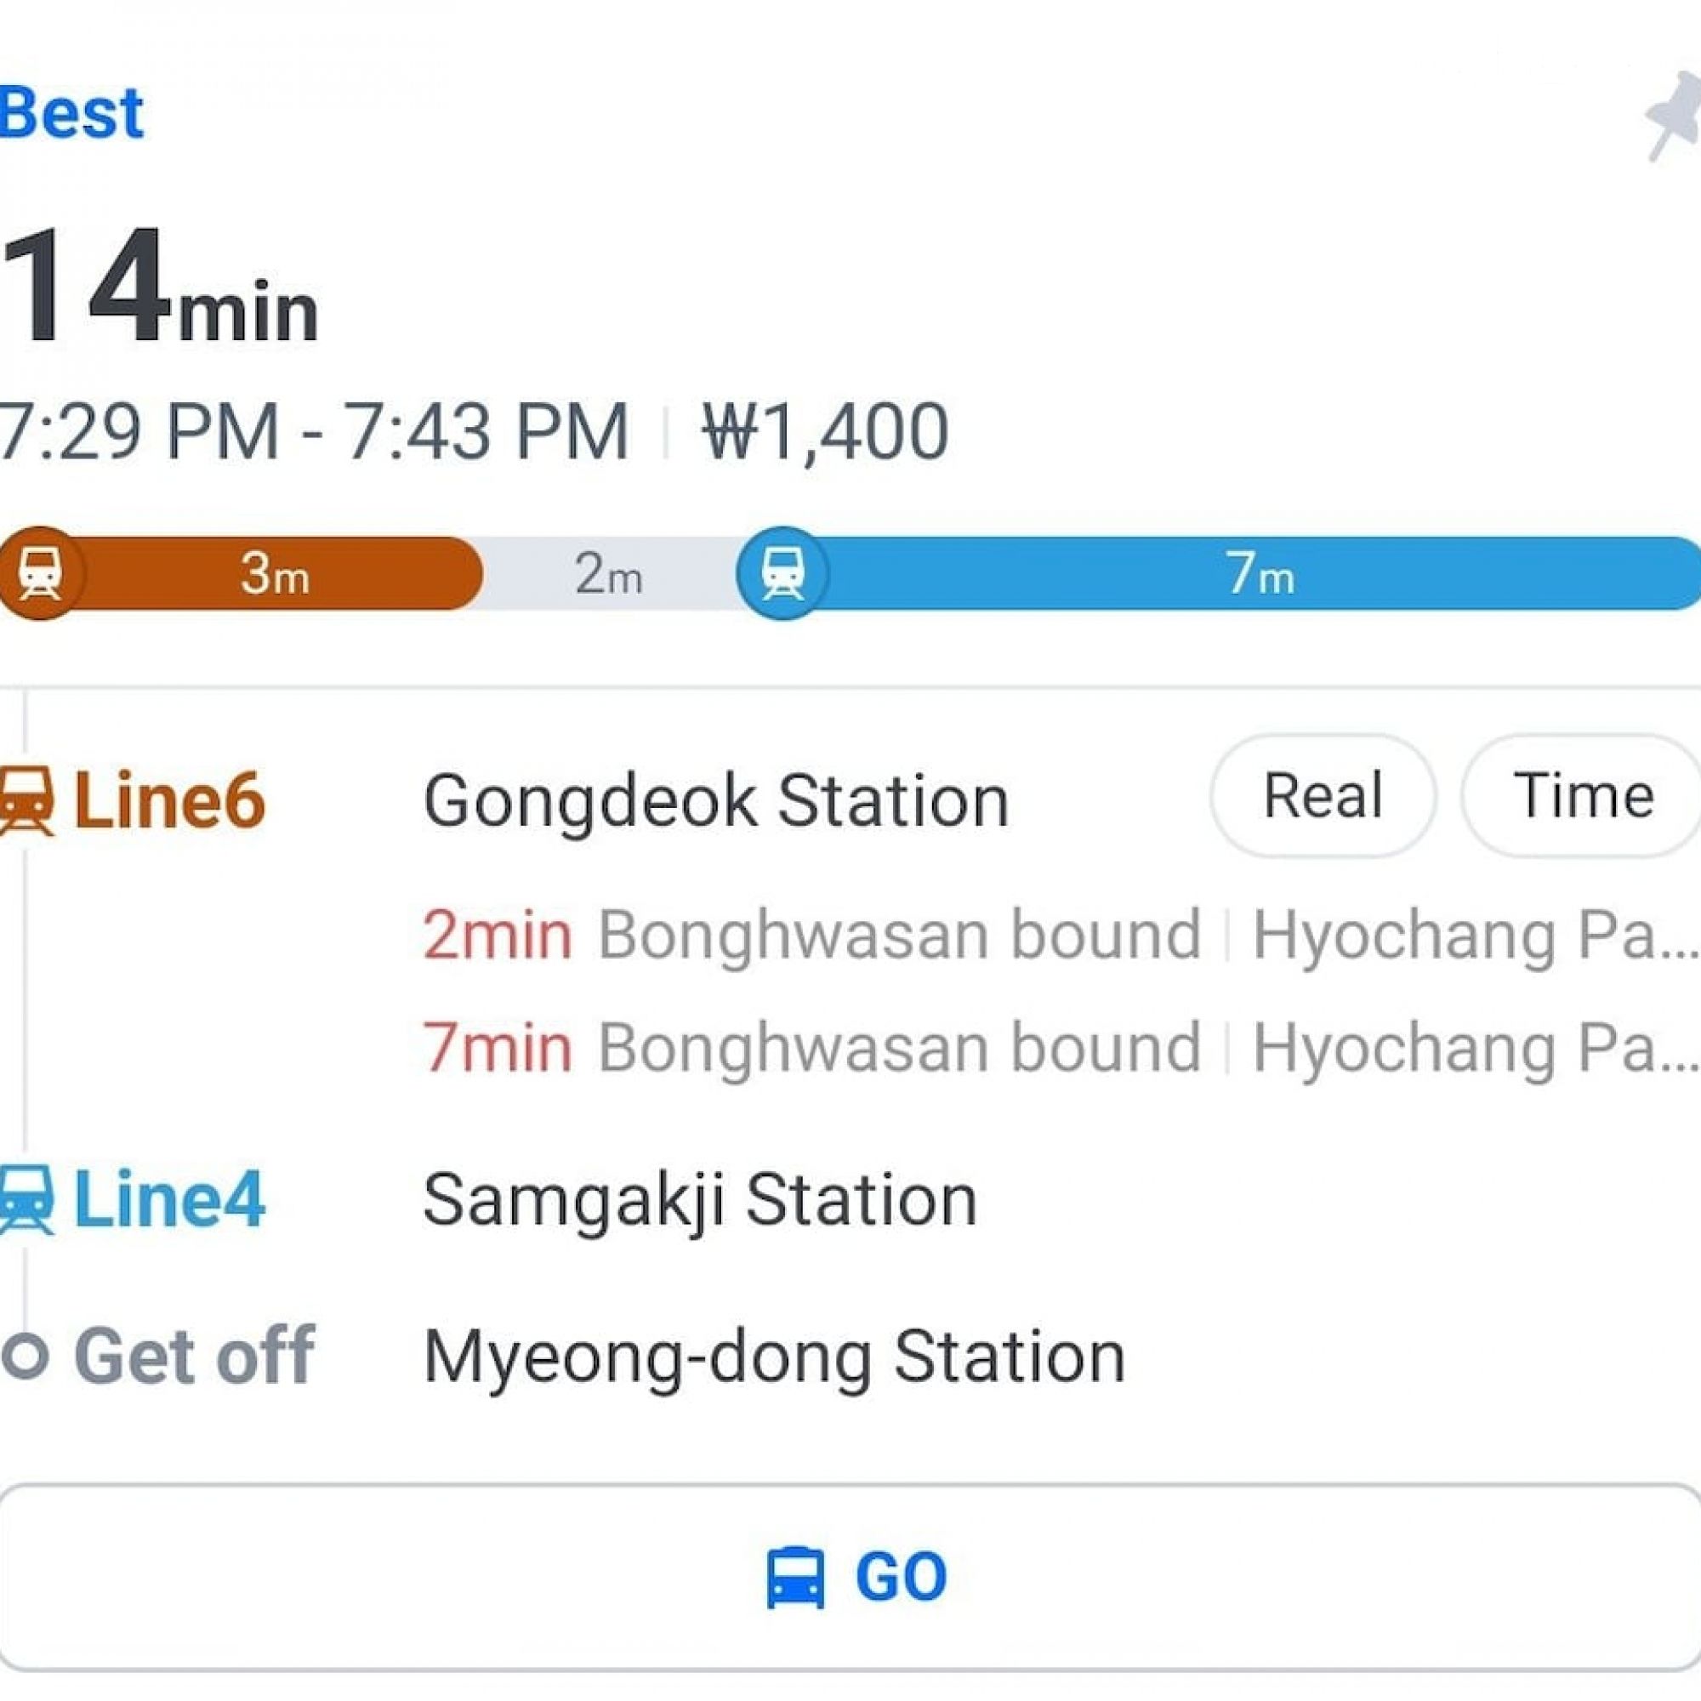1701x1701 pixels.
Task: Open the Gongdeok Station details
Action: 716,799
